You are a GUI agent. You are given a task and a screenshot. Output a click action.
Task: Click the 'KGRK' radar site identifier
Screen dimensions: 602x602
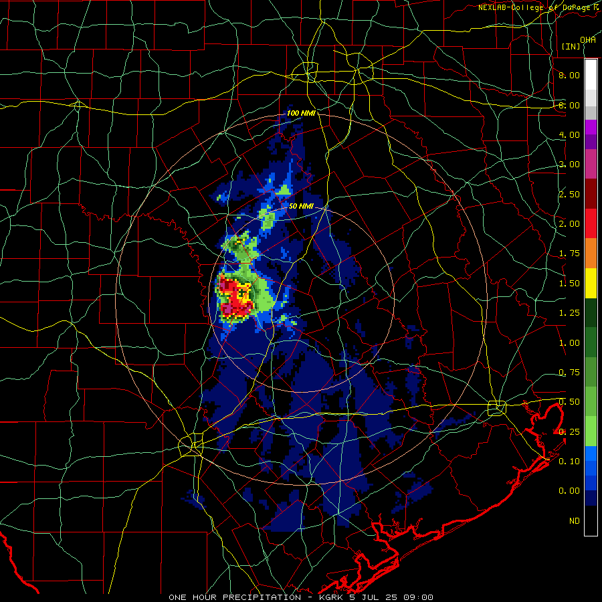[x=330, y=597]
